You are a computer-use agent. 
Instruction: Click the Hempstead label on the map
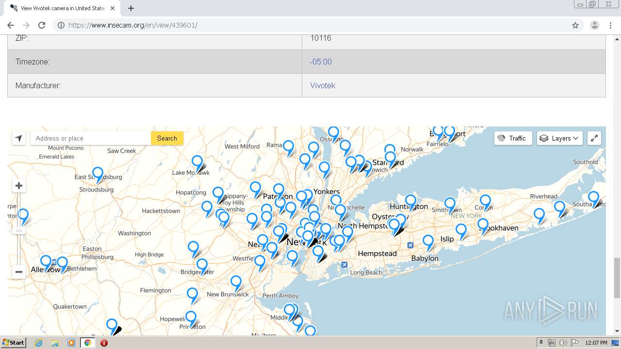coord(377,254)
